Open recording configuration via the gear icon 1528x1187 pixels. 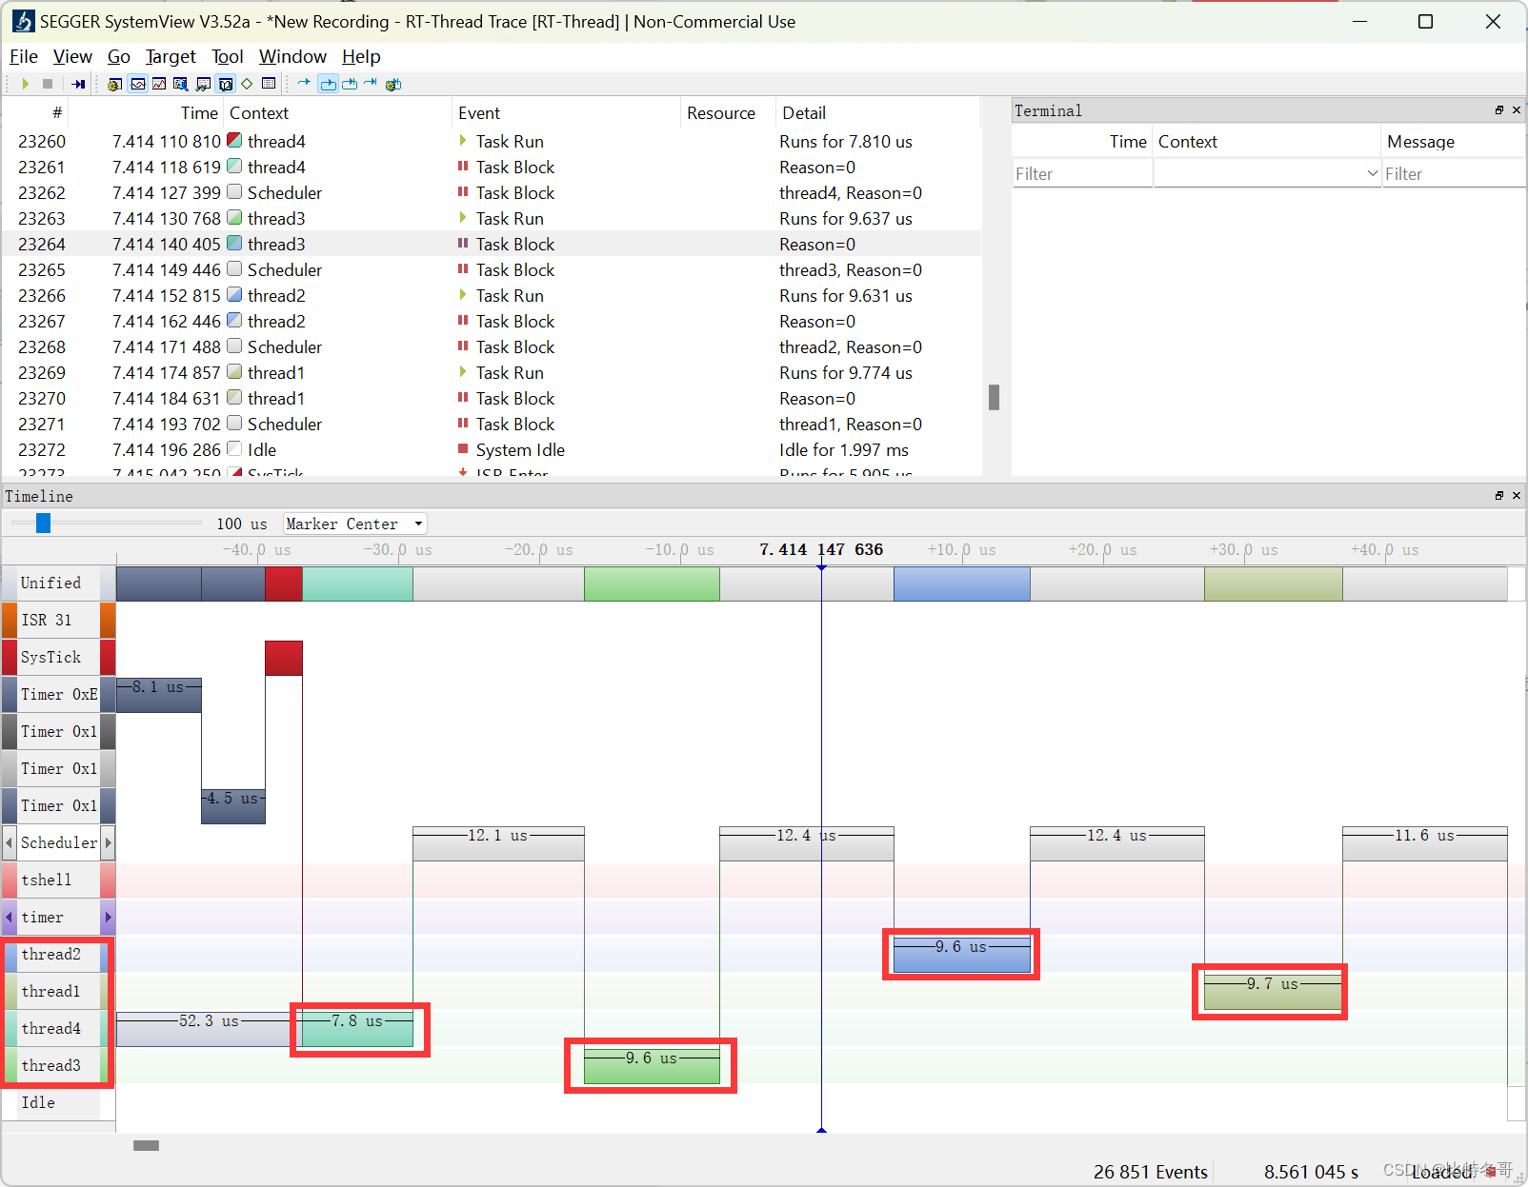[113, 84]
